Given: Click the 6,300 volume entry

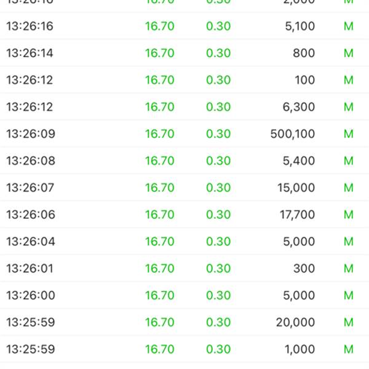Looking at the screenshot, I should [298, 107].
